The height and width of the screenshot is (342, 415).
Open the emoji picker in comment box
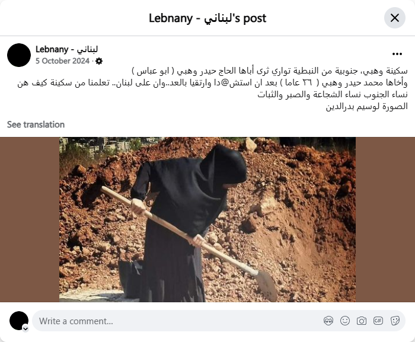point(345,321)
